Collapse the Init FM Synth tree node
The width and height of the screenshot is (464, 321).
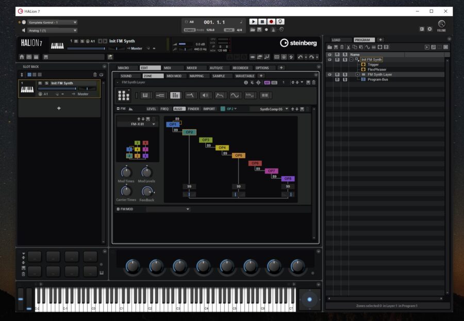point(351,60)
